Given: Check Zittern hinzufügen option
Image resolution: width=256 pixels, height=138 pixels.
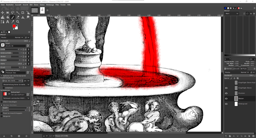Looking at the screenshot, I should click(x=2, y=102).
